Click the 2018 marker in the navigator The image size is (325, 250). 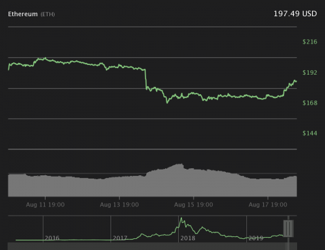point(188,238)
